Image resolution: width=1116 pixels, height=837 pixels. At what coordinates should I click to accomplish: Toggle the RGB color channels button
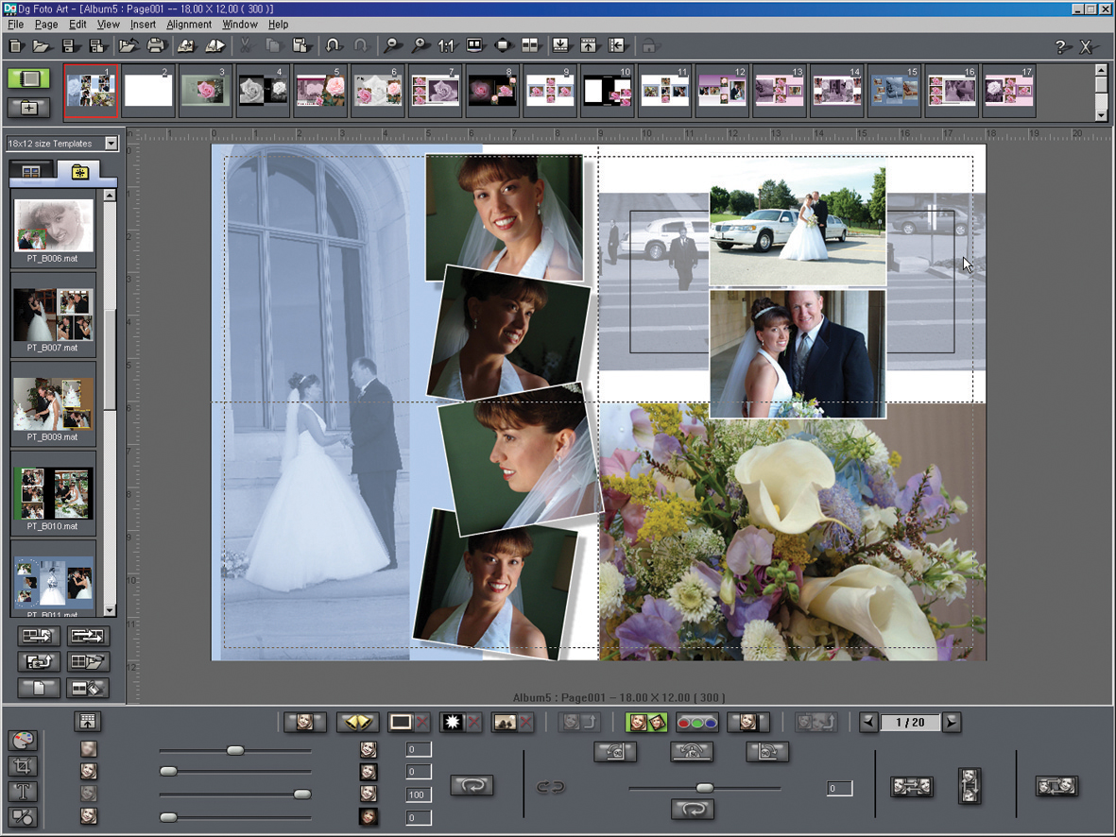696,723
